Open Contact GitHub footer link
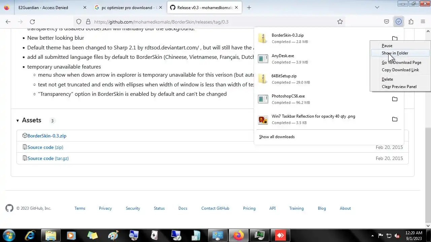Image resolution: width=431 pixels, height=242 pixels. click(215, 208)
